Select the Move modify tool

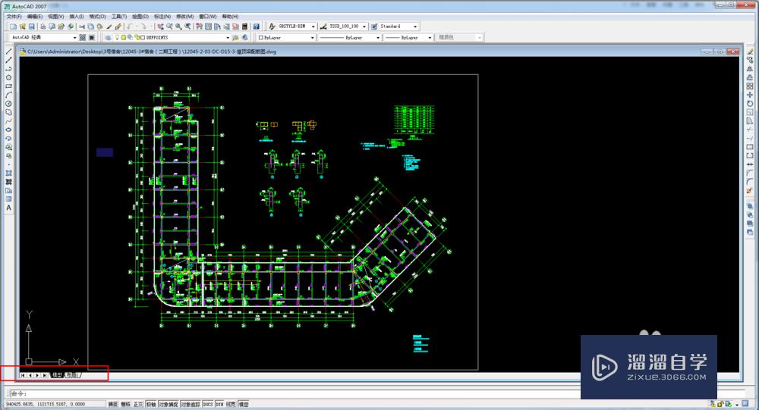[750, 95]
